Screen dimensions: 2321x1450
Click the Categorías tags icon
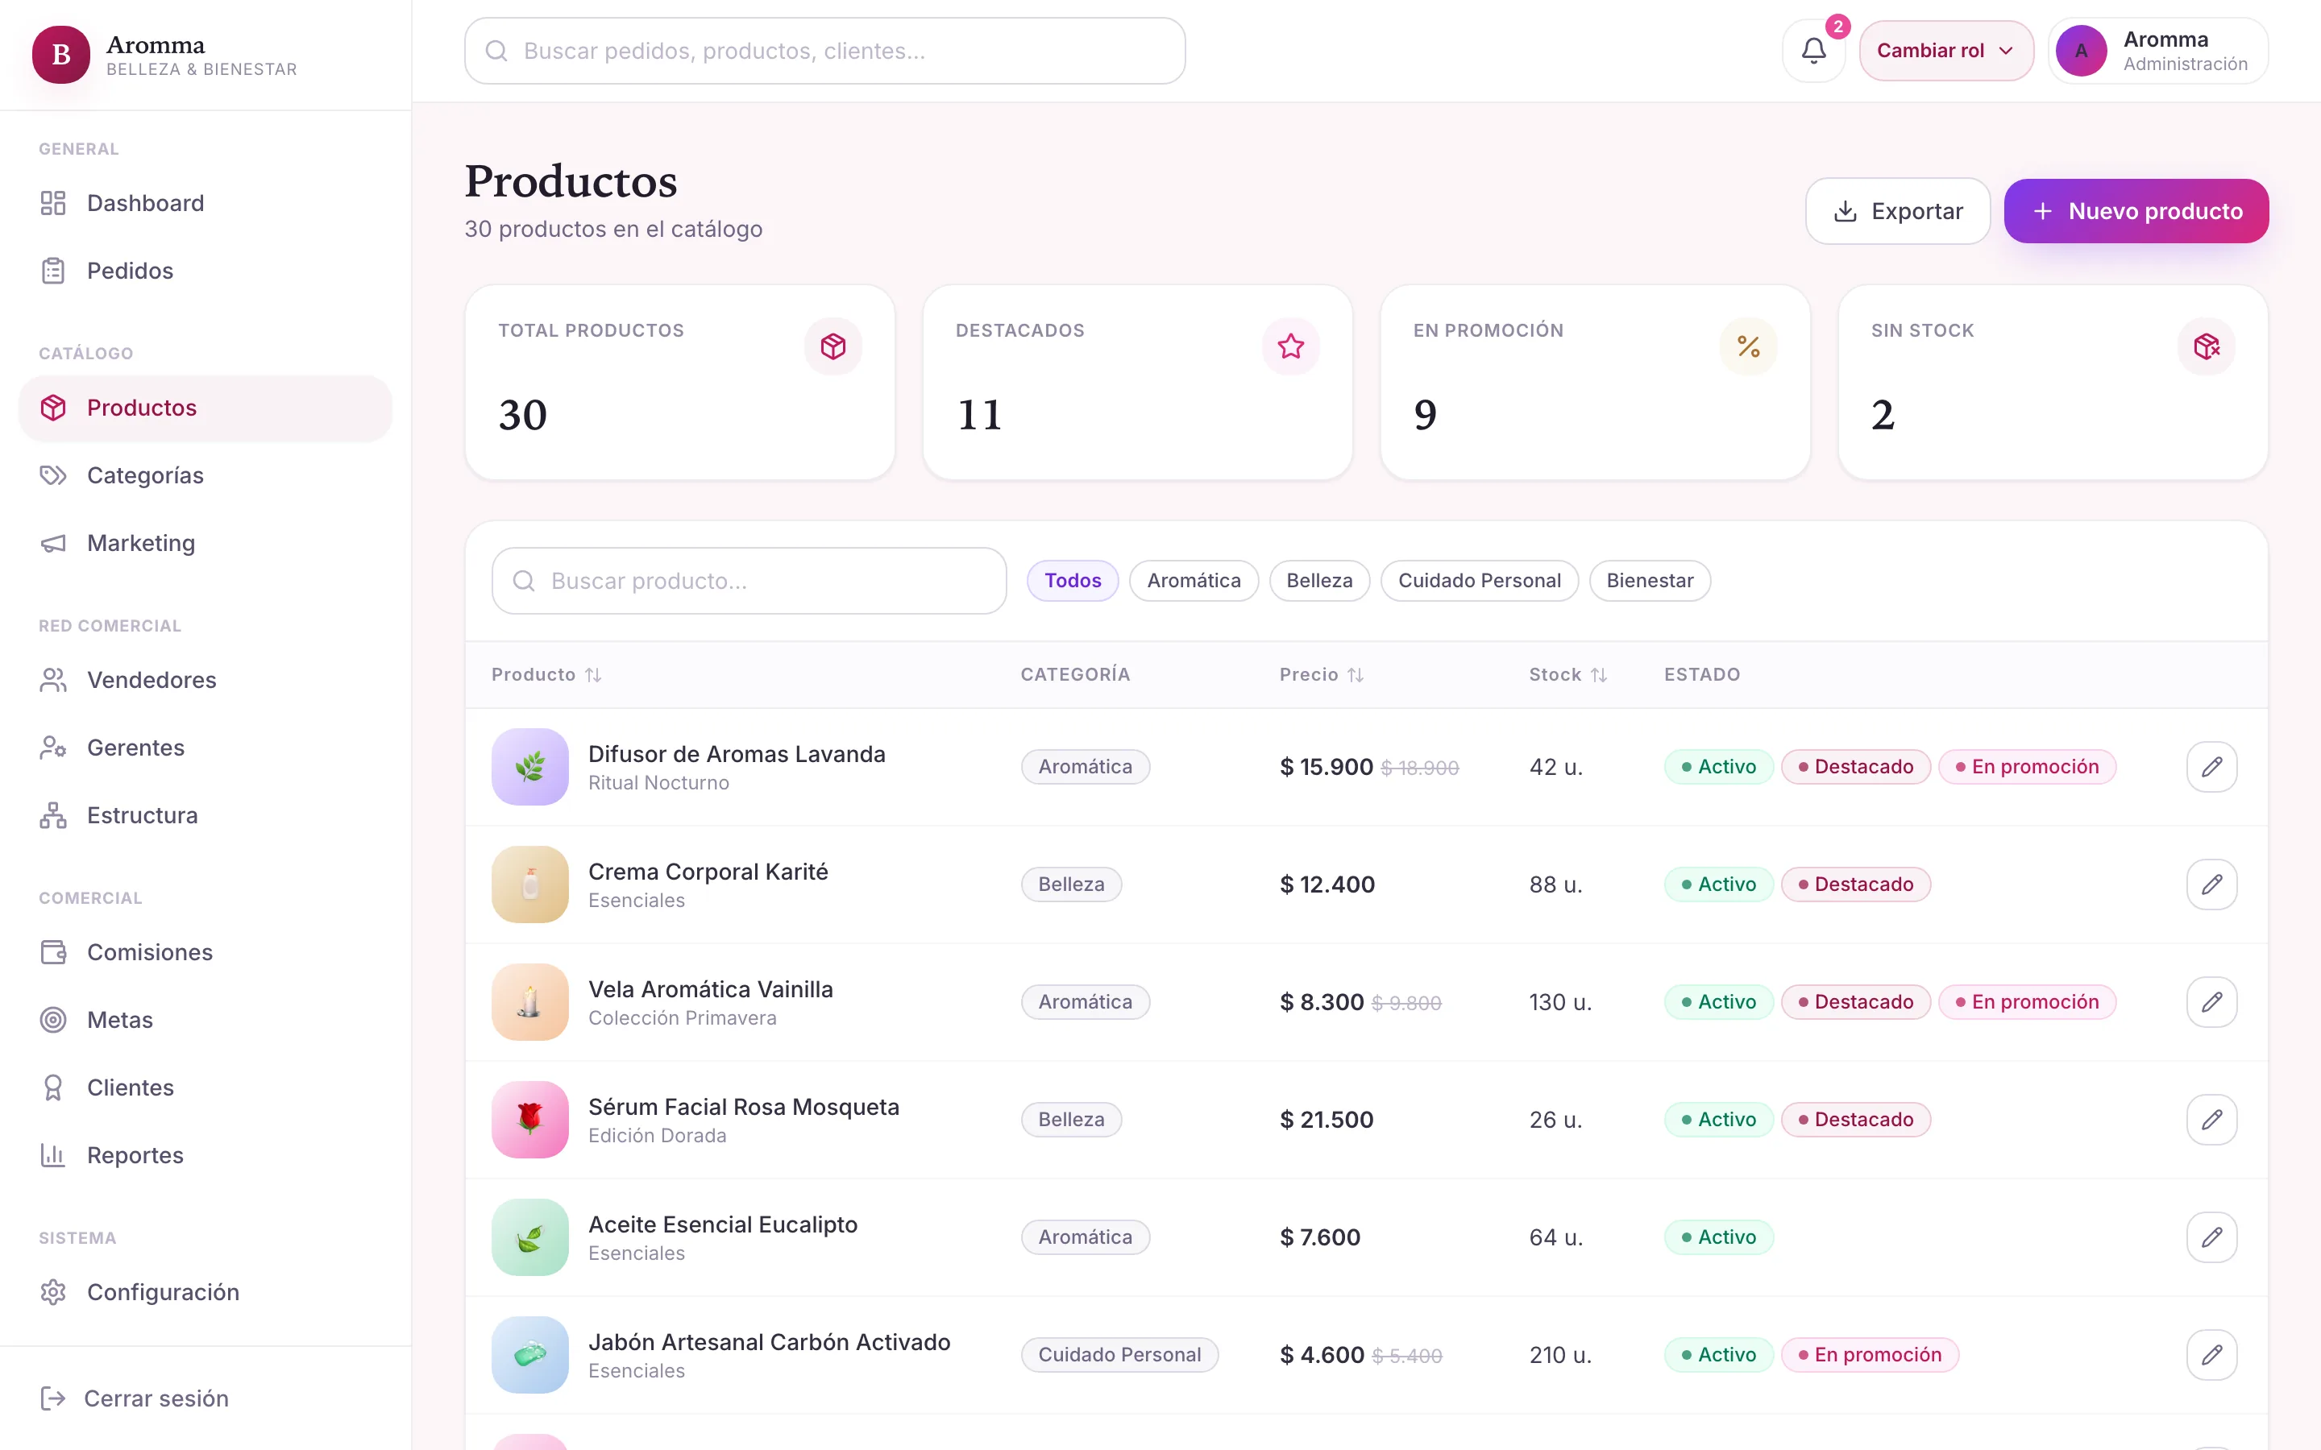click(54, 475)
